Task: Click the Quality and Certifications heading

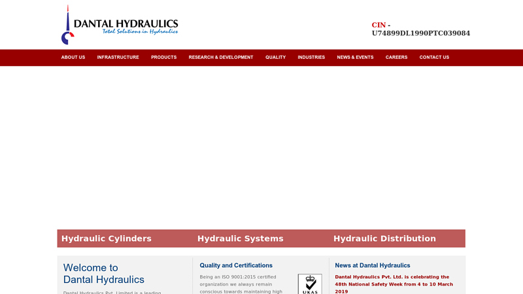Action: pos(236,265)
